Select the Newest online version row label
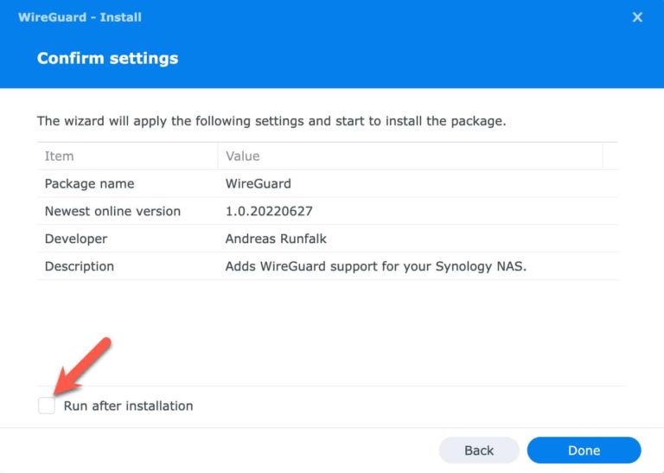664x473 pixels. pos(113,211)
